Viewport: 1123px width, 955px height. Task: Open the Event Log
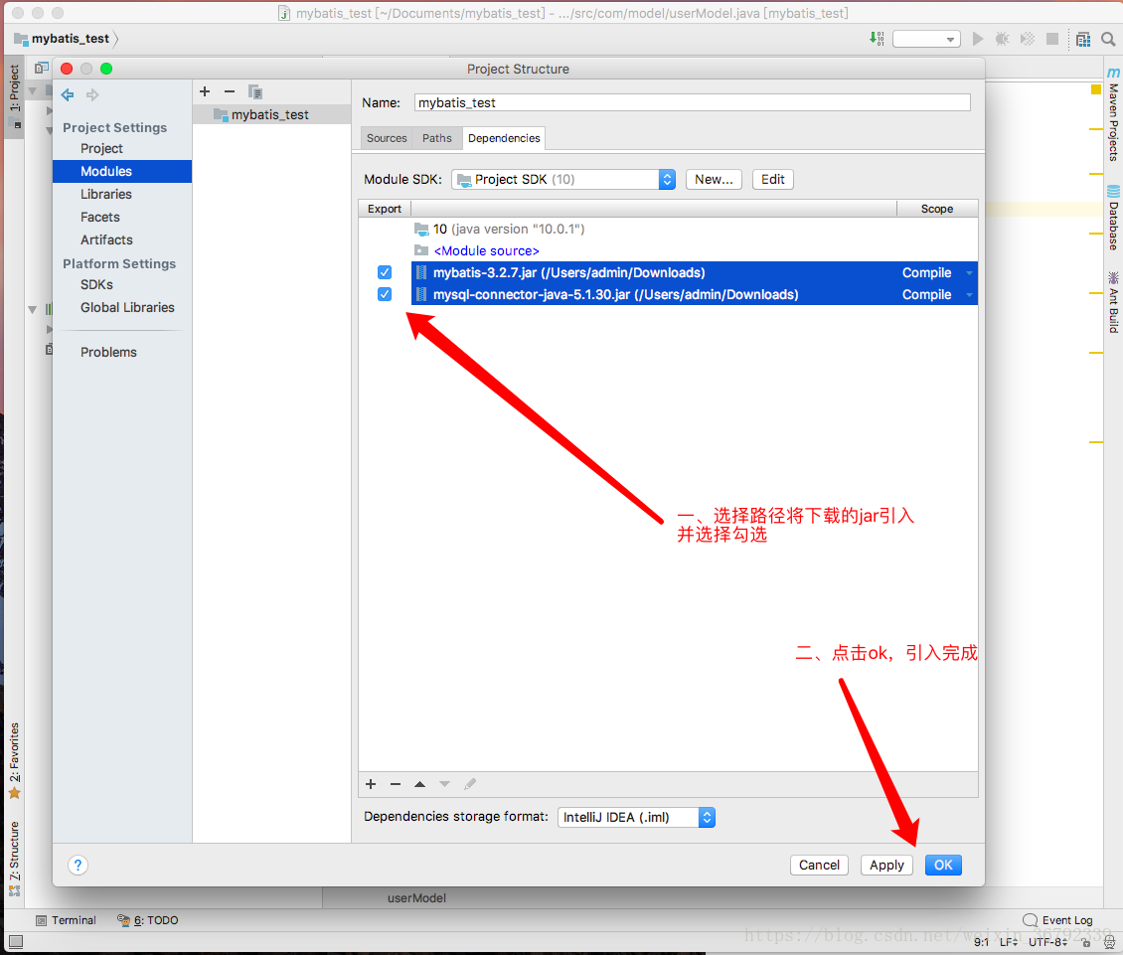tap(1057, 920)
